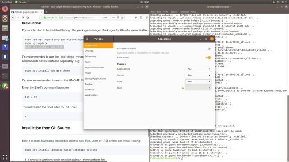Open the Terminal icon in the dock

(5, 76)
